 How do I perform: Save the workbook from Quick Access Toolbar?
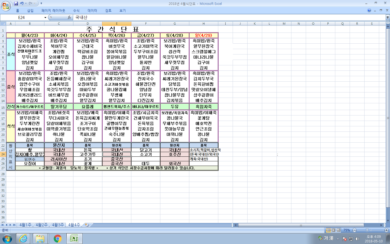coord(16,4)
